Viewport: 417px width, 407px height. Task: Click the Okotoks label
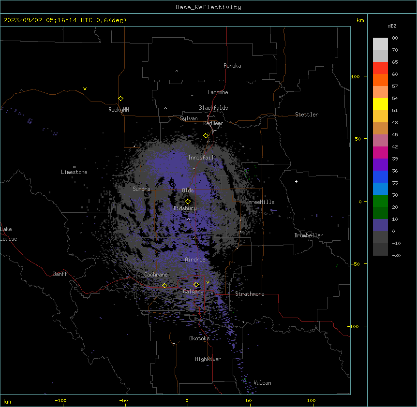point(199,338)
